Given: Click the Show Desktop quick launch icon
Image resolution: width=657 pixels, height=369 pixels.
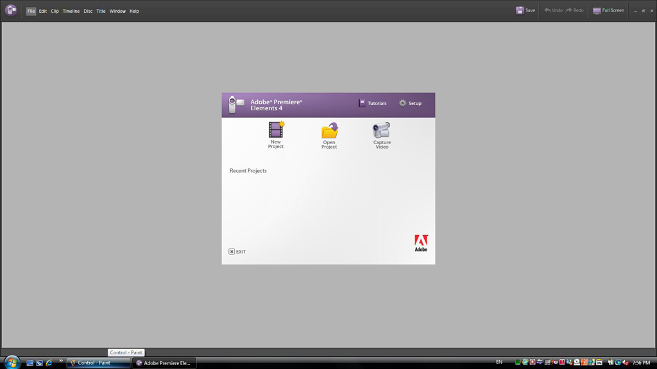Looking at the screenshot, I should click(30, 363).
